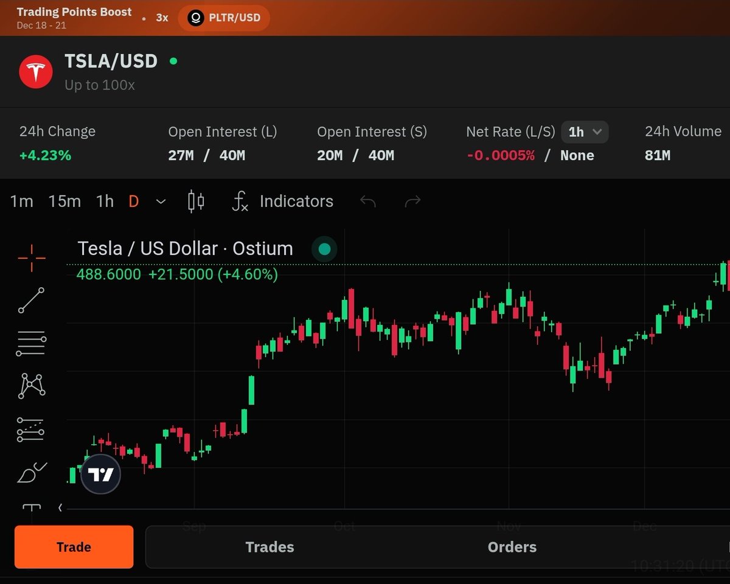Click the TSLA/USD pair title
This screenshot has width=730, height=584.
coord(111,61)
